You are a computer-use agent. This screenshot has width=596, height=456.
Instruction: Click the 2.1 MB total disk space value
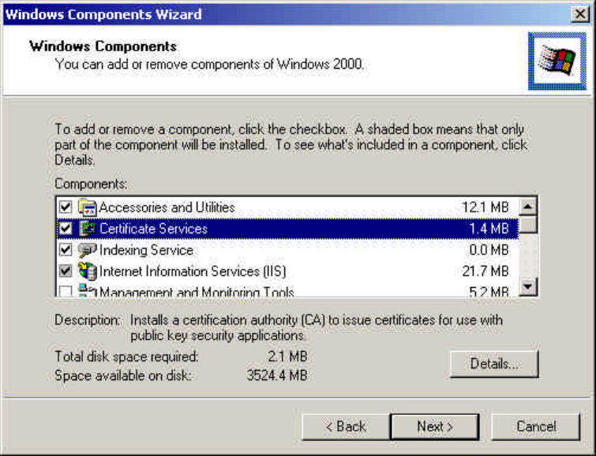click(x=287, y=357)
